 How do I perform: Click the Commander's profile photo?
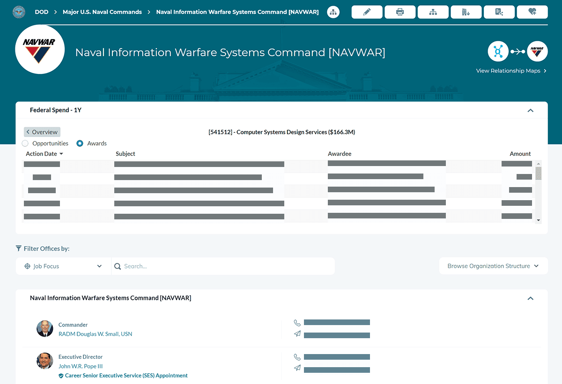coord(45,328)
